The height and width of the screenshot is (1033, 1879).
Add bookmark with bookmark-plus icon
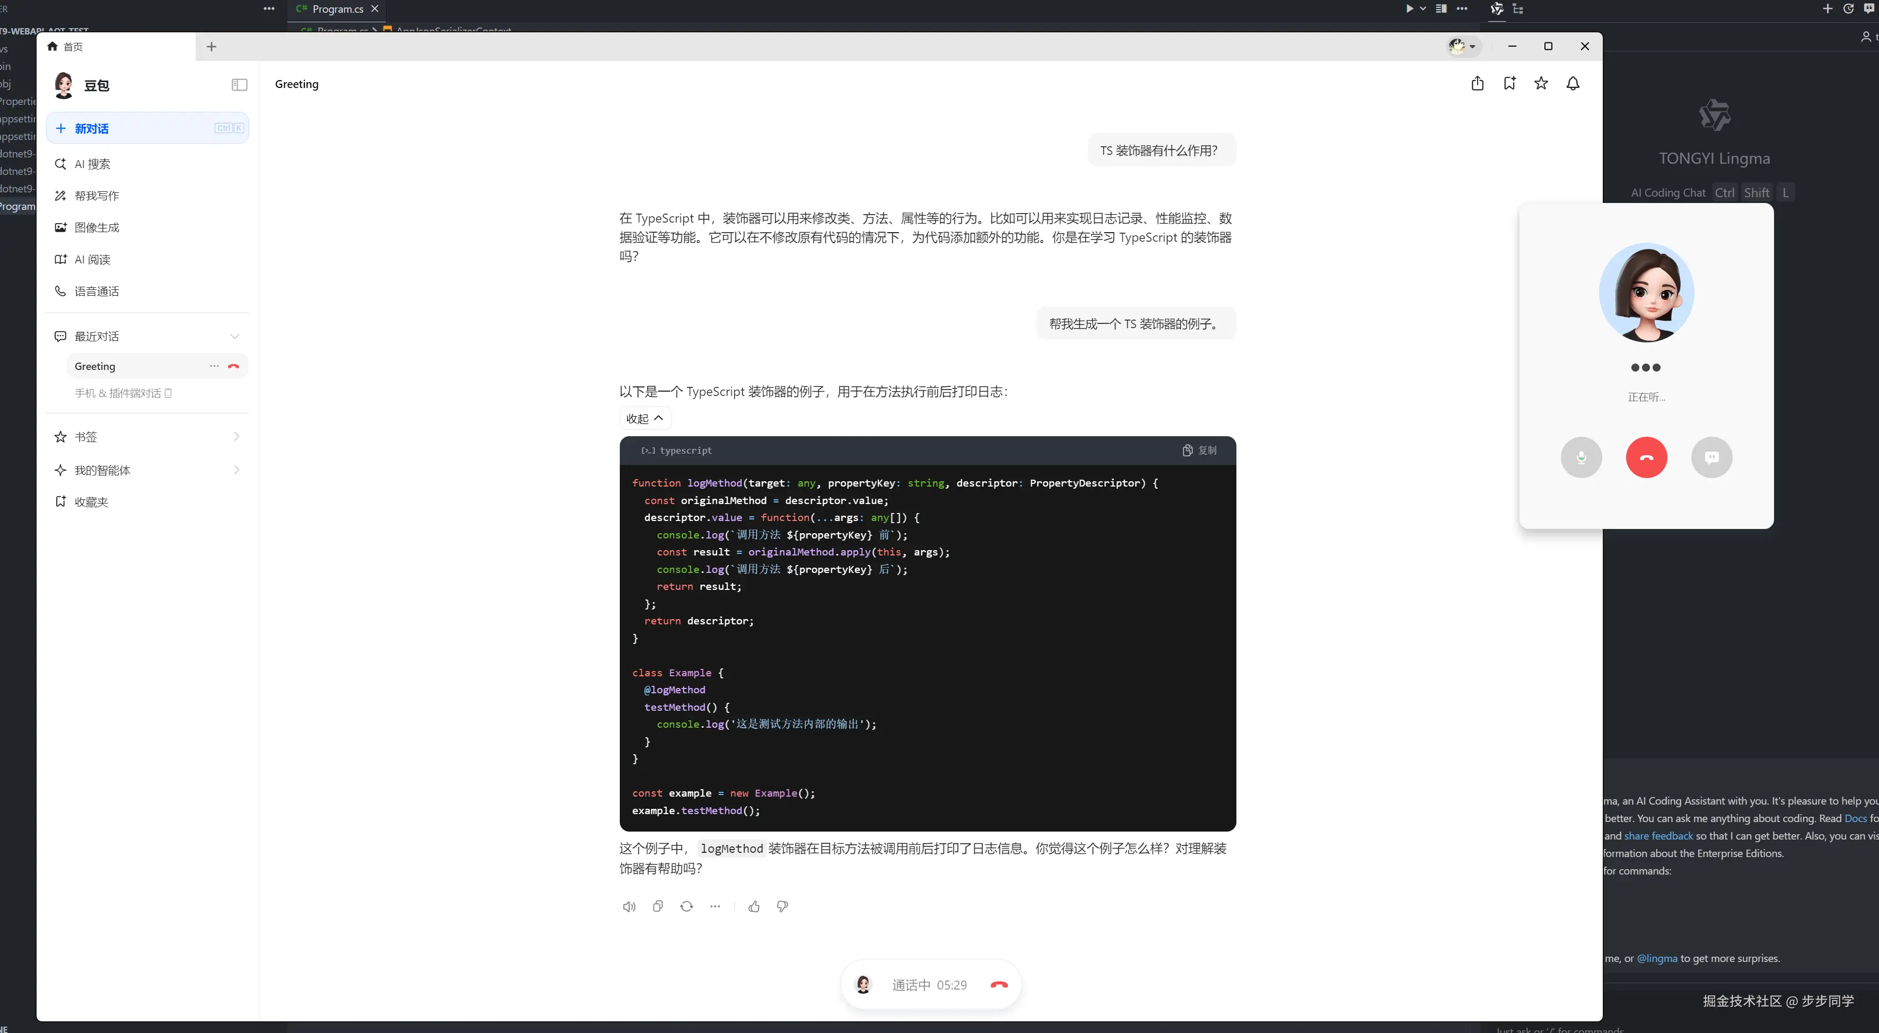pos(1509,83)
